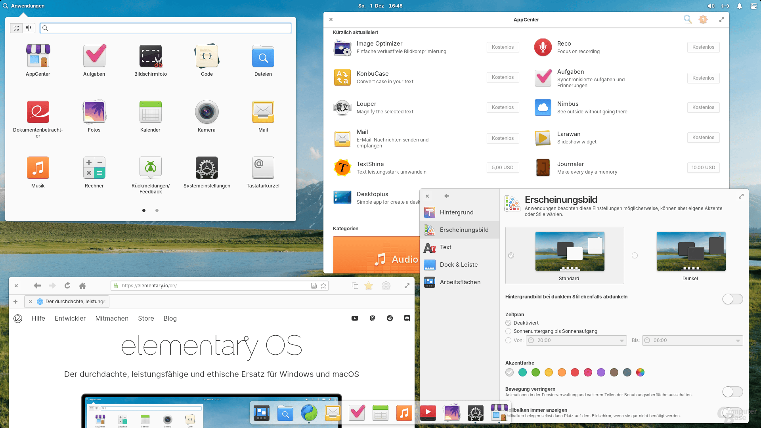Select Sonnenuntergang bis Sonnenaufgang schedule

[508, 331]
